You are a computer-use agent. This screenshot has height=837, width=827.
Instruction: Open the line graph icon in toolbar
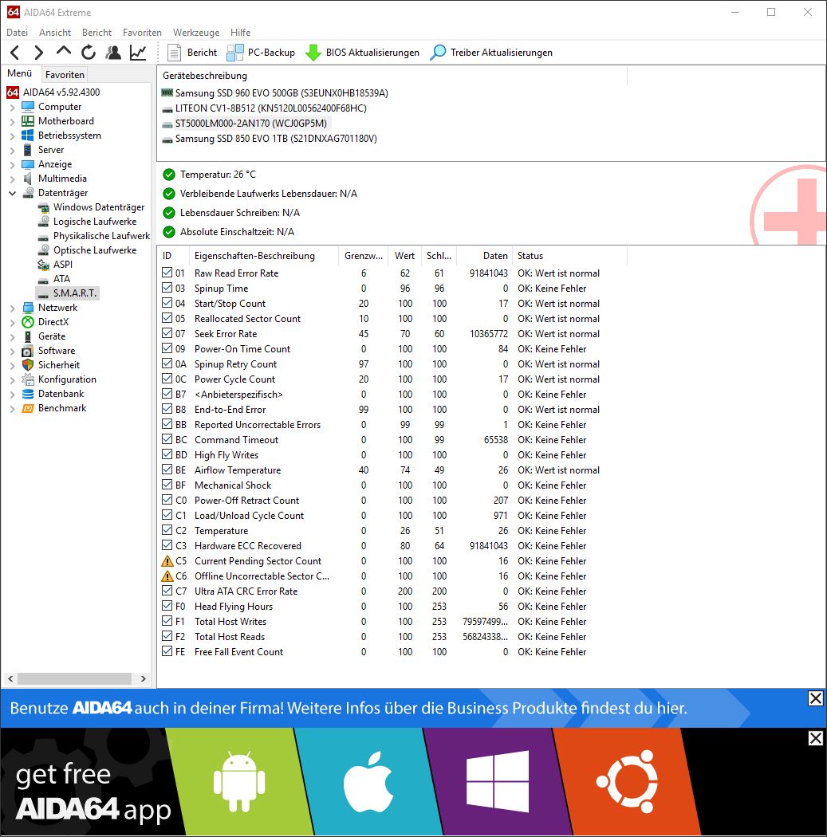click(x=138, y=53)
